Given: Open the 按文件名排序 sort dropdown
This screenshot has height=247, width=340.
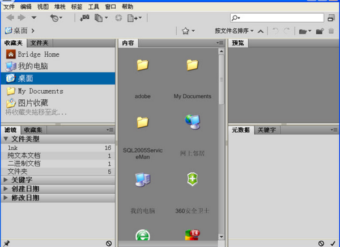Looking at the screenshot, I should (234, 31).
